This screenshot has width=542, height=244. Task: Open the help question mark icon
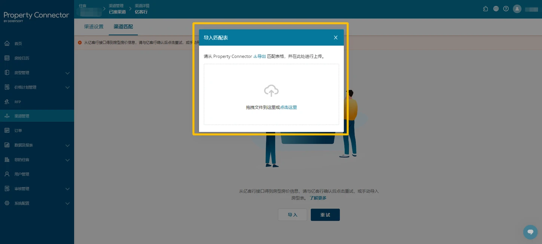pyautogui.click(x=506, y=9)
